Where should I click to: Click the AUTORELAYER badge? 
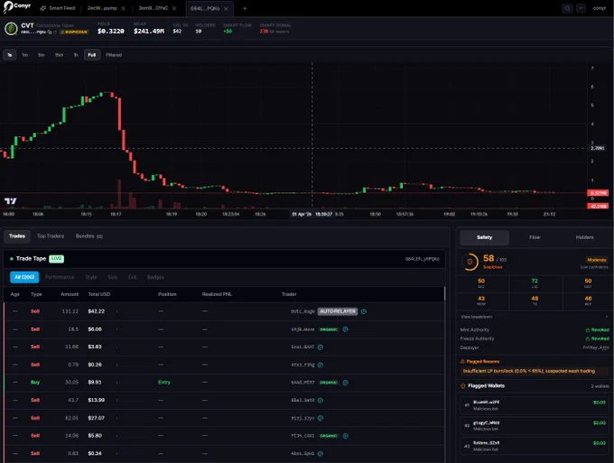tap(337, 311)
